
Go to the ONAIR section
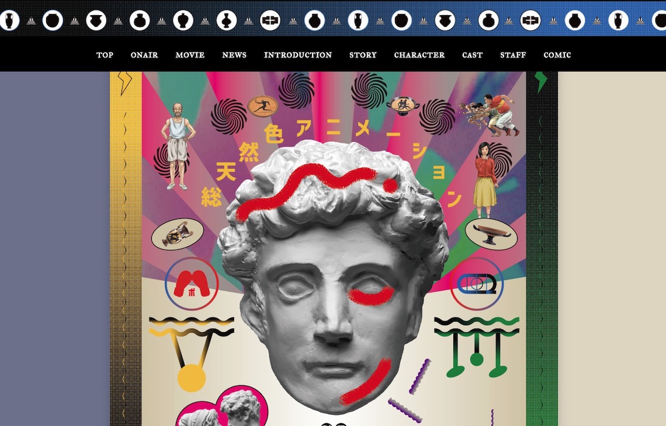click(144, 55)
